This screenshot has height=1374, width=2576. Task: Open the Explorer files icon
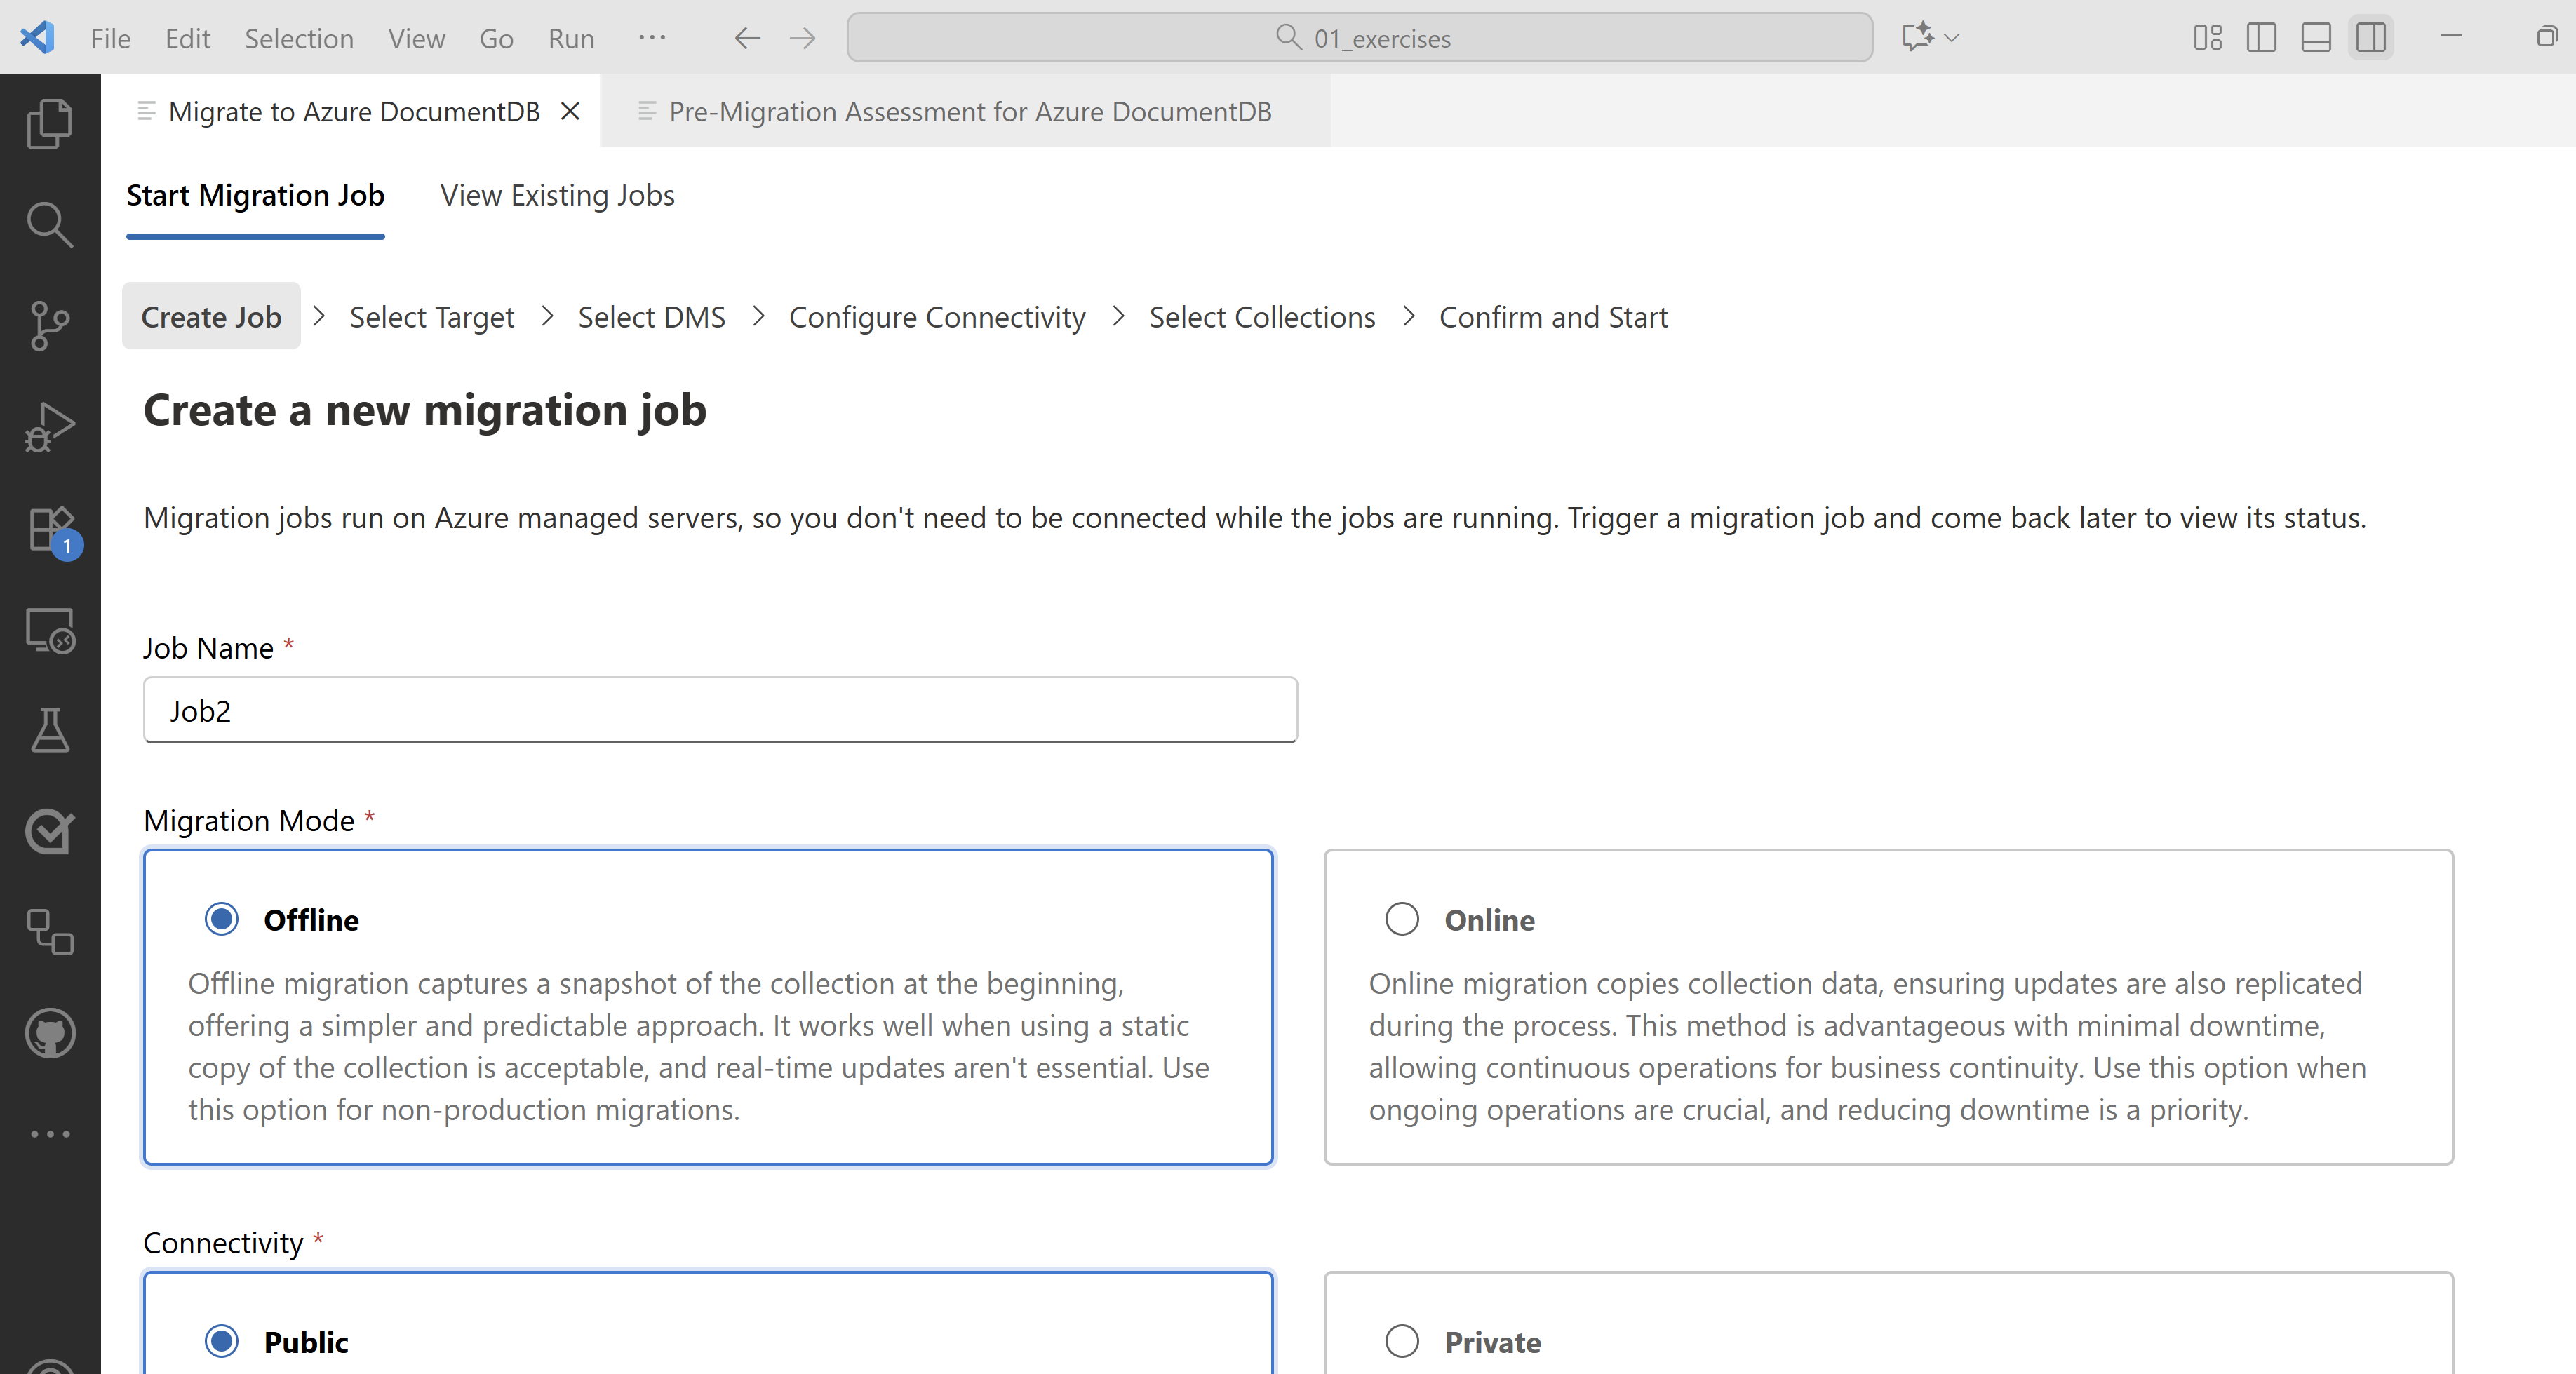point(49,124)
